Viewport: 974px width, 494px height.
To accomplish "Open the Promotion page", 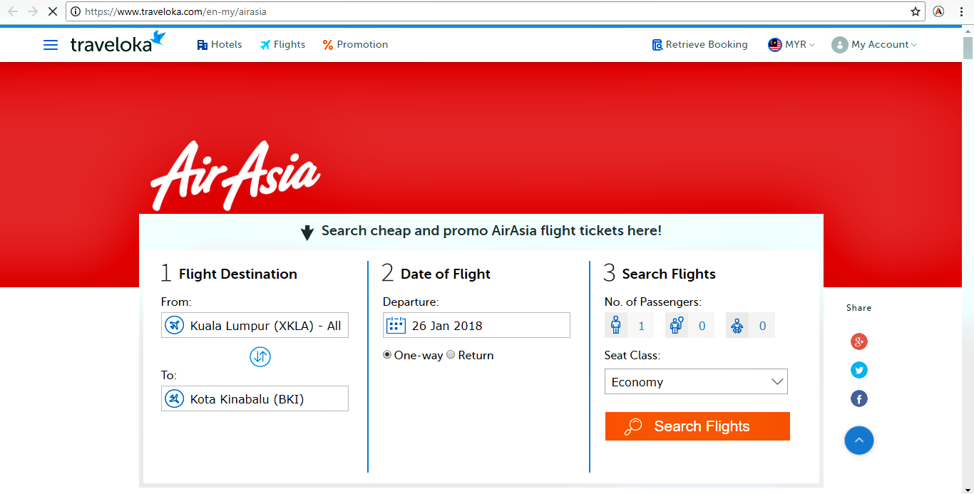I will tap(354, 44).
